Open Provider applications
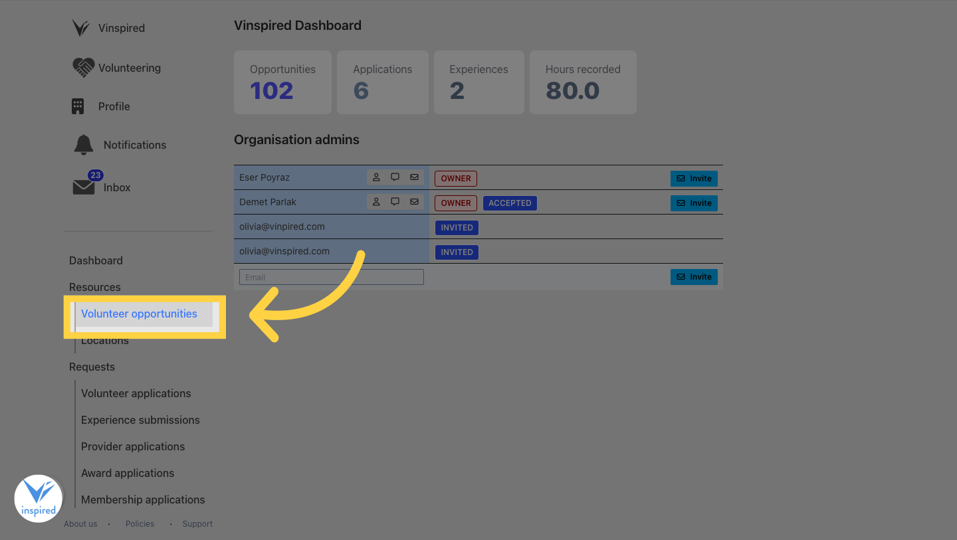957x540 pixels. 133,446
